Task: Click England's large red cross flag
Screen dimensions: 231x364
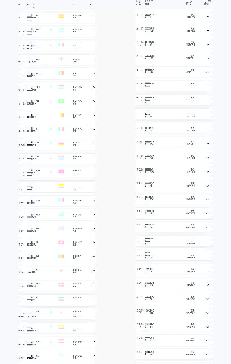Action: 61,59
